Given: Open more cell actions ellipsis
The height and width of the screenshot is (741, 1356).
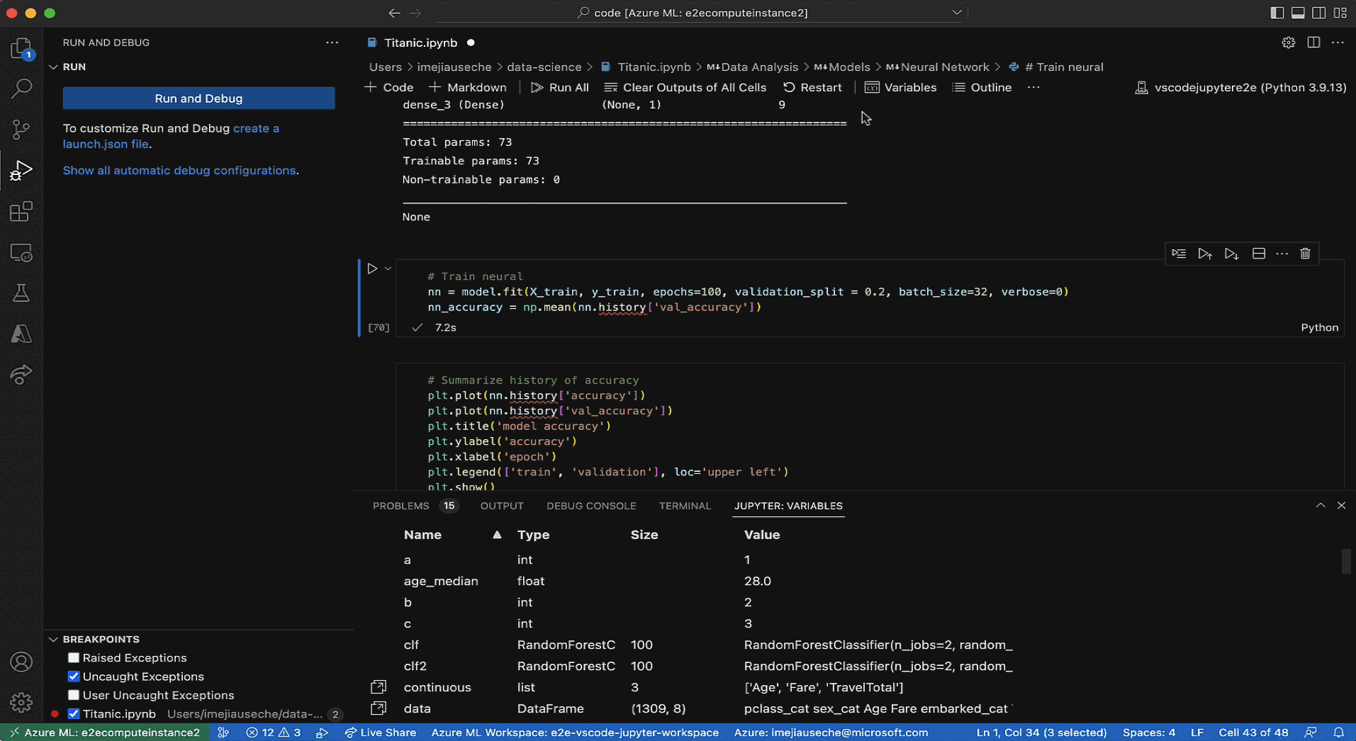Looking at the screenshot, I should tap(1282, 254).
